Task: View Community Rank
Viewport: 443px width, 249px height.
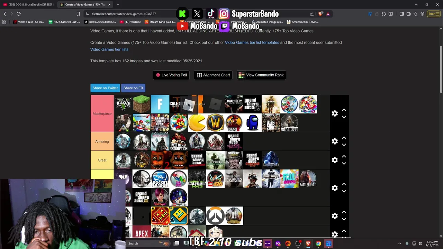Action: 261,75
